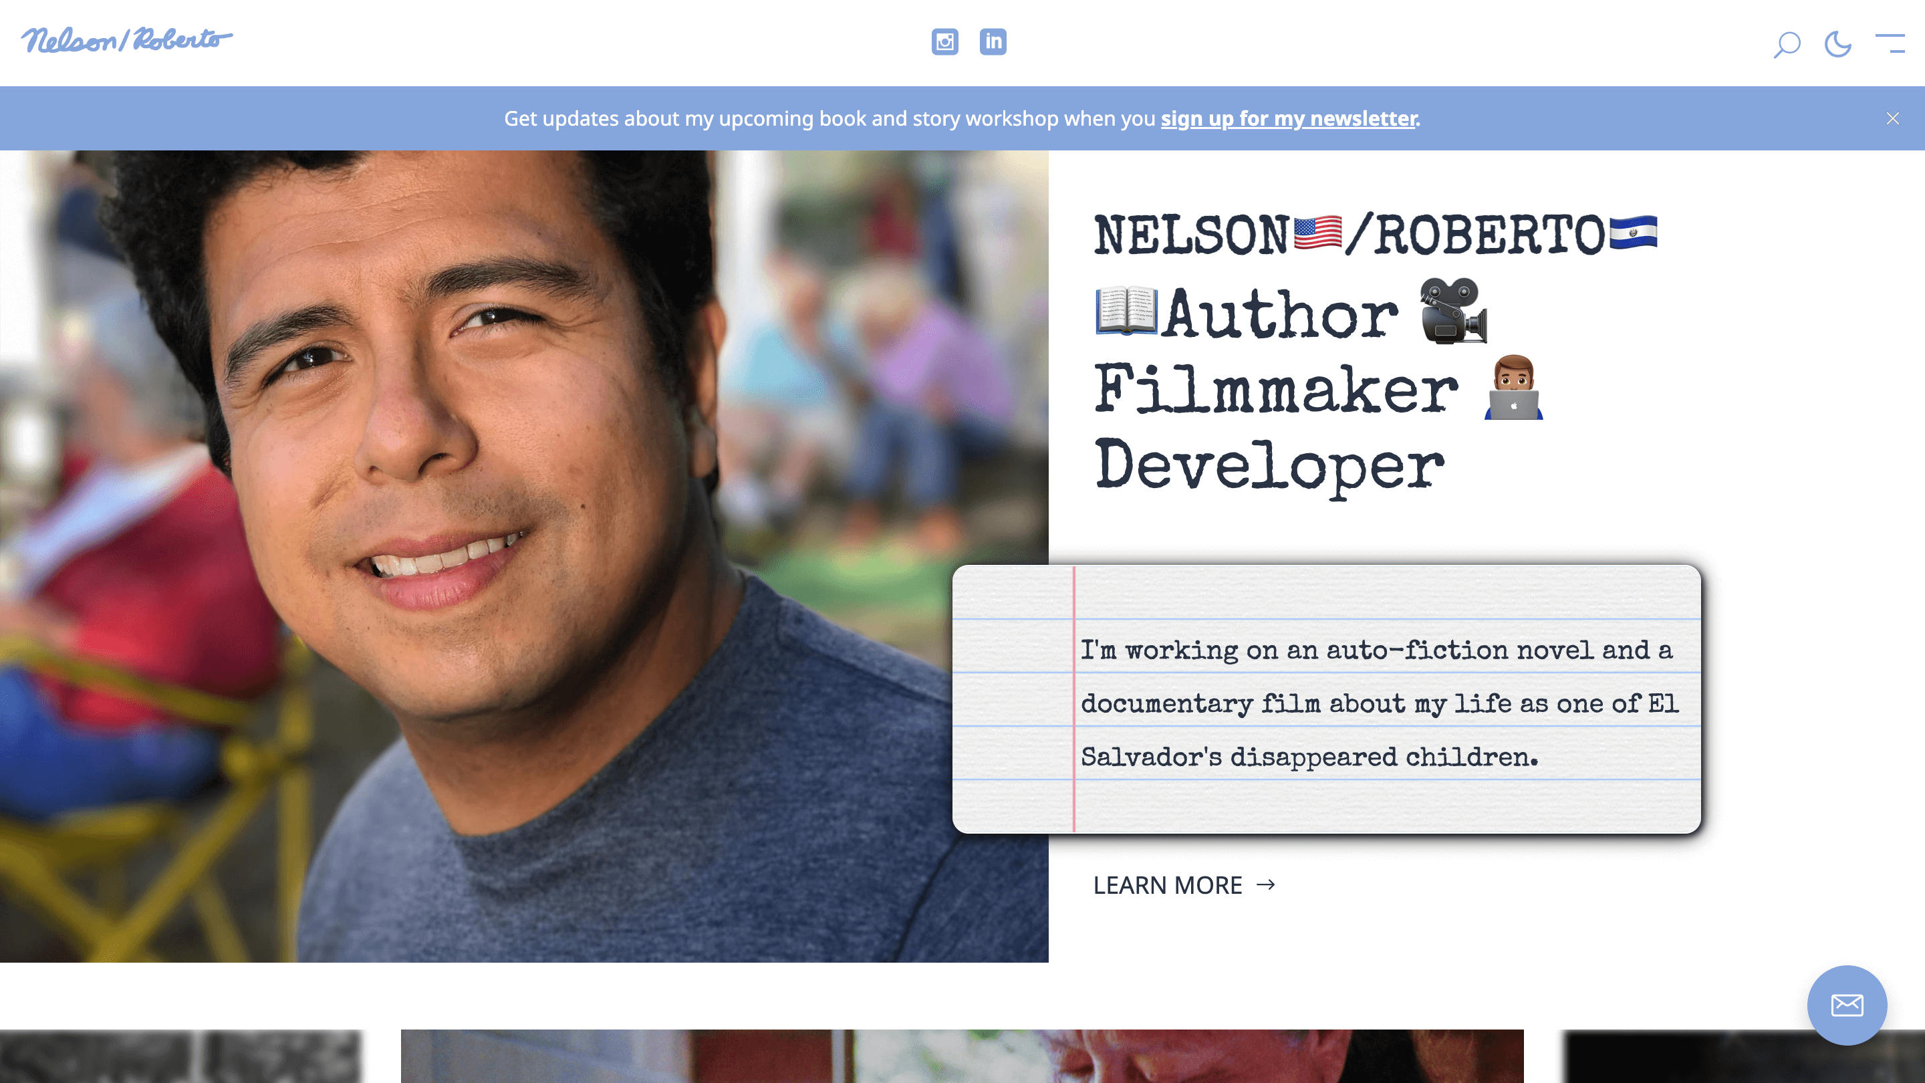Click the search magnifier icon
This screenshot has width=1925, height=1083.
pos(1787,44)
